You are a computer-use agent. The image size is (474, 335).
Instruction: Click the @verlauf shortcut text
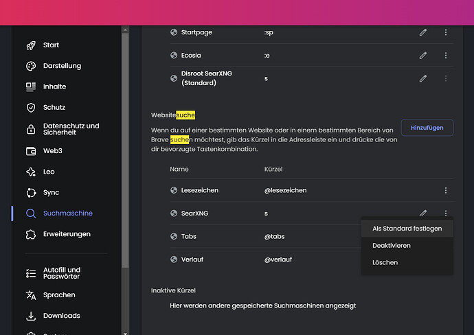pos(278,259)
